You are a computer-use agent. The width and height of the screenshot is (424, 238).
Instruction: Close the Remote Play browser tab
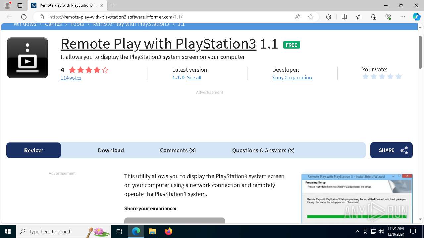[102, 5]
